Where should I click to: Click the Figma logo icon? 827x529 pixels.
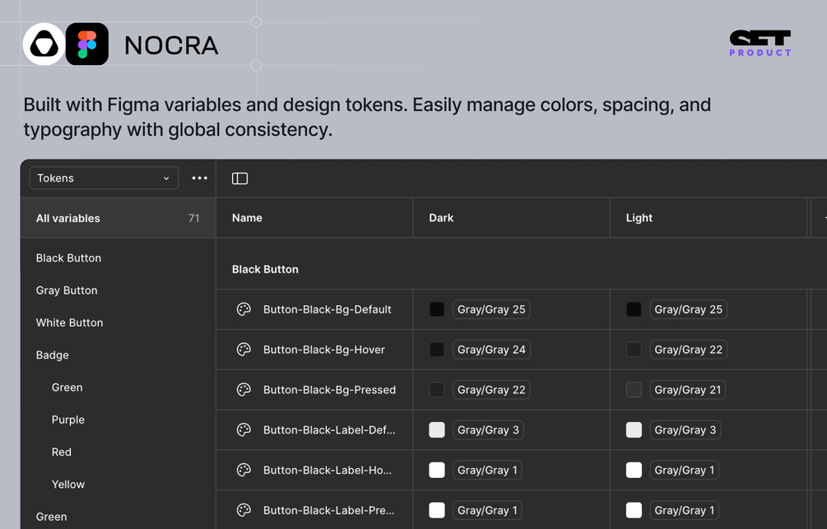click(87, 44)
